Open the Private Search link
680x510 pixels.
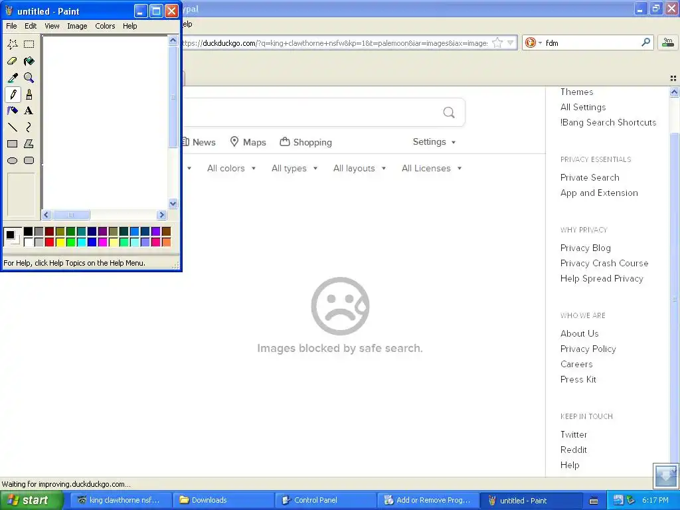coord(590,177)
